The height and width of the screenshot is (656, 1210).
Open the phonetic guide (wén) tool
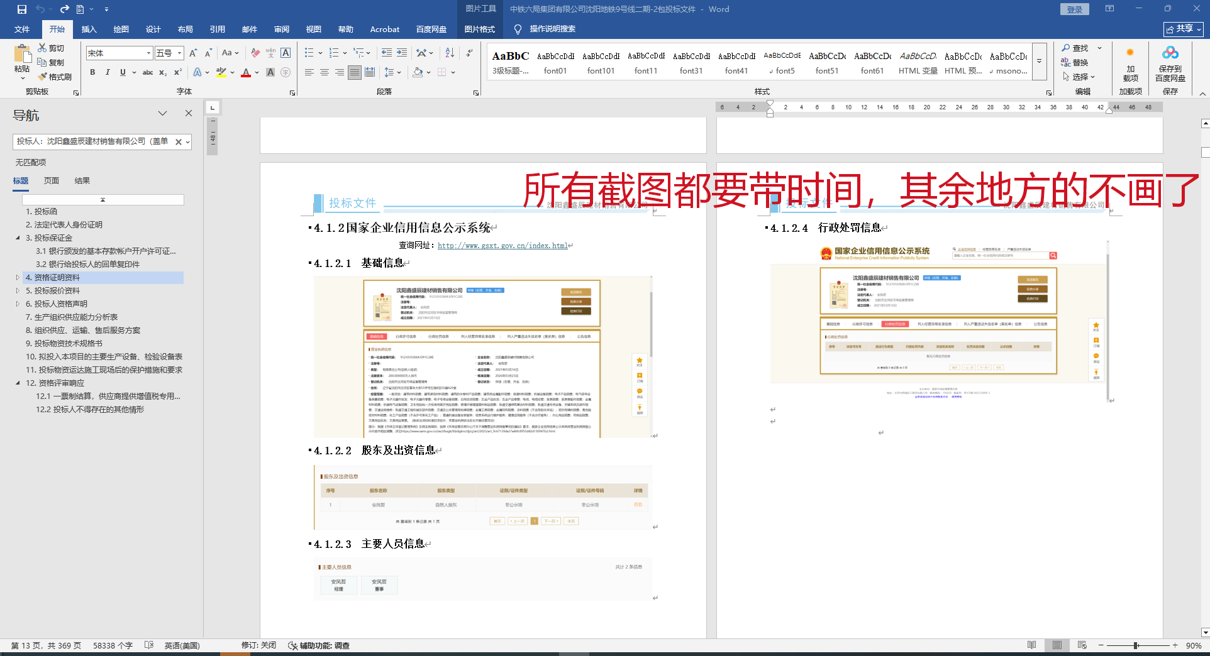click(270, 53)
